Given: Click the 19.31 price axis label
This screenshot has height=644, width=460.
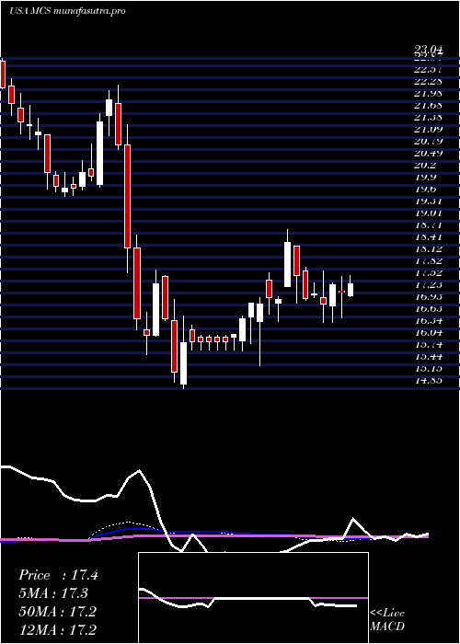Looking at the screenshot, I should point(429,201).
